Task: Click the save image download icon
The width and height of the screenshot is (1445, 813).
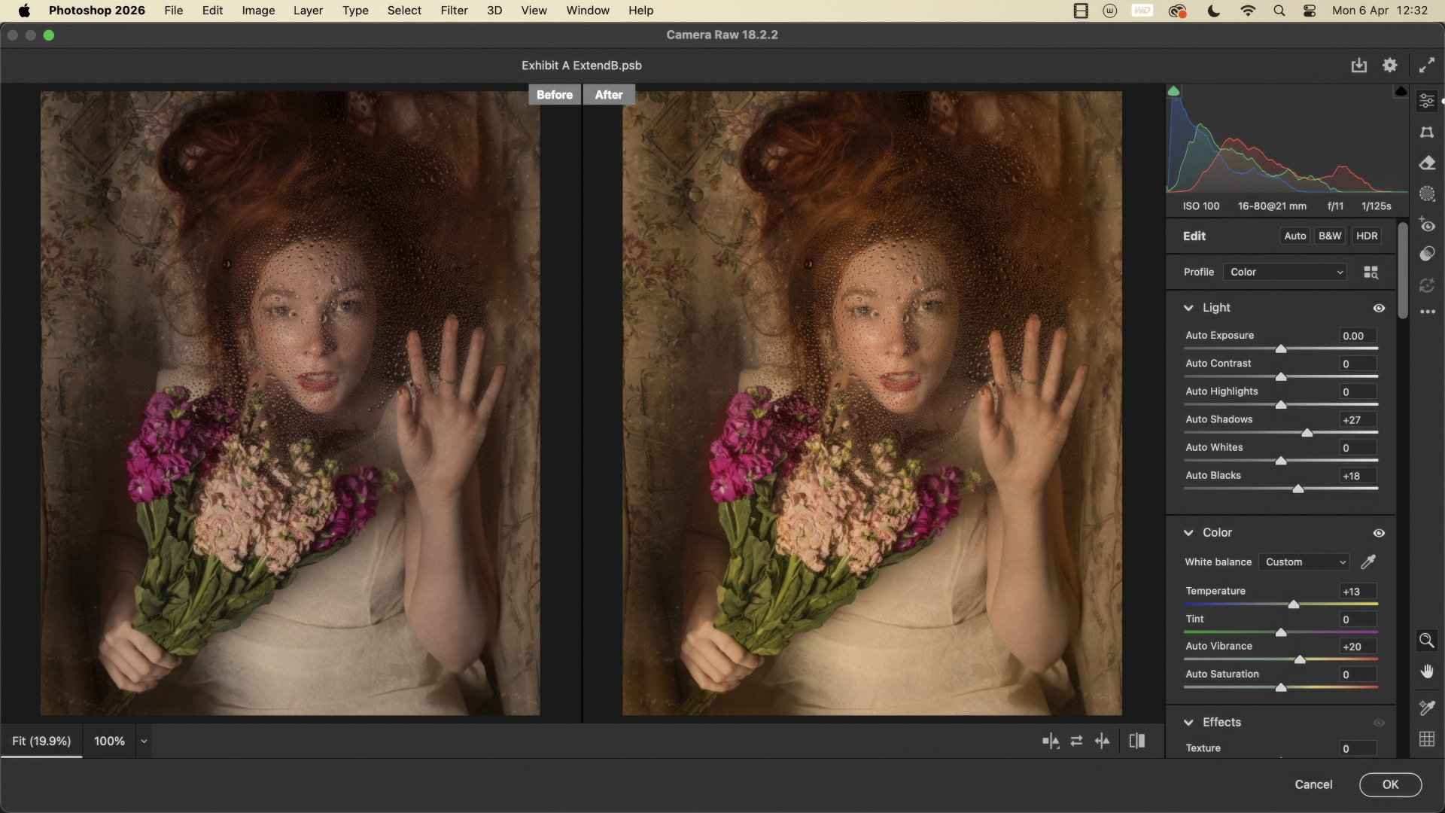Action: (x=1358, y=65)
